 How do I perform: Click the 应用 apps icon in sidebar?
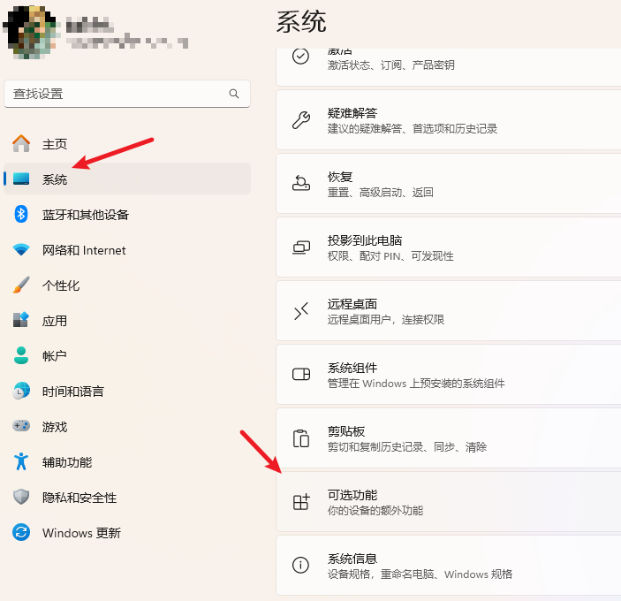tap(21, 321)
